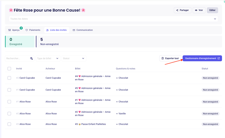This screenshot has height=138, width=225.
Task: Click the search magnifier icon
Action: point(32,59)
